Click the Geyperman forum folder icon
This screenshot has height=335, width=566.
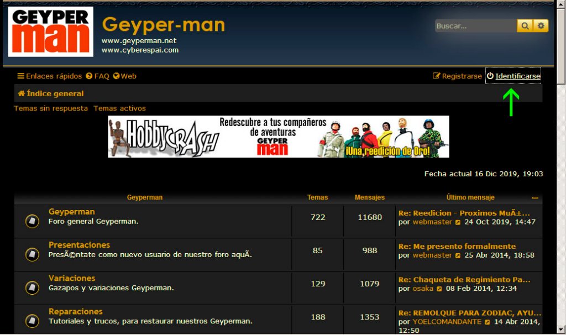32,221
